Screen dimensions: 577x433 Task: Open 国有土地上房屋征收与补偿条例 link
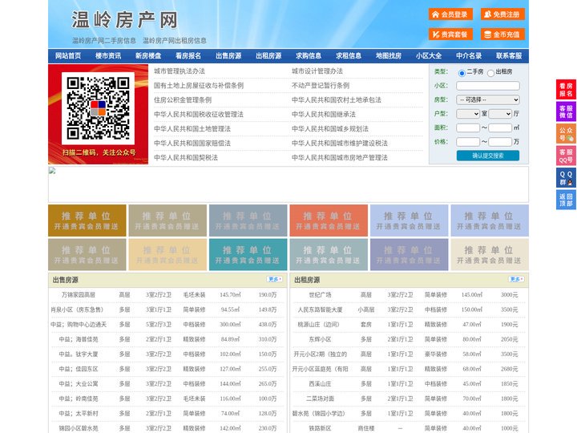click(199, 86)
